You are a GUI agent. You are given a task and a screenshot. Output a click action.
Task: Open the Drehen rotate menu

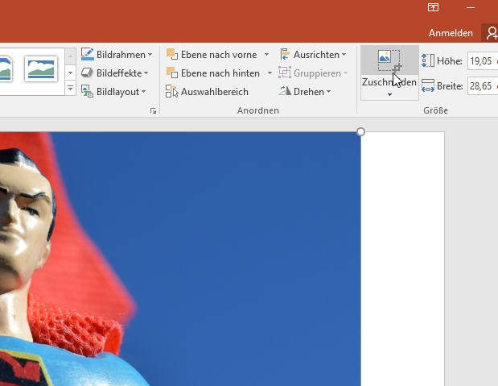click(305, 92)
